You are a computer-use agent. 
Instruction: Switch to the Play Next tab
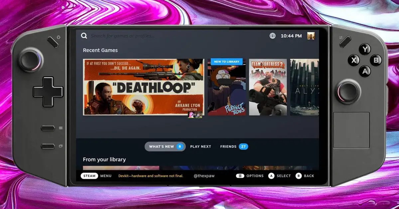pos(200,147)
